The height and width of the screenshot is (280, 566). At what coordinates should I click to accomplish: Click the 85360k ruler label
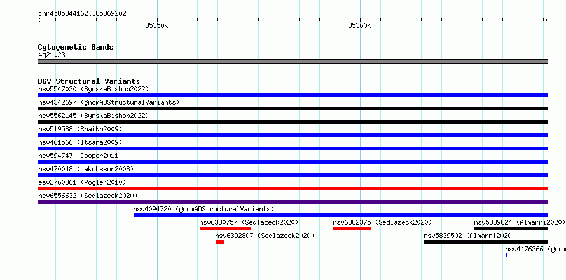359,25
